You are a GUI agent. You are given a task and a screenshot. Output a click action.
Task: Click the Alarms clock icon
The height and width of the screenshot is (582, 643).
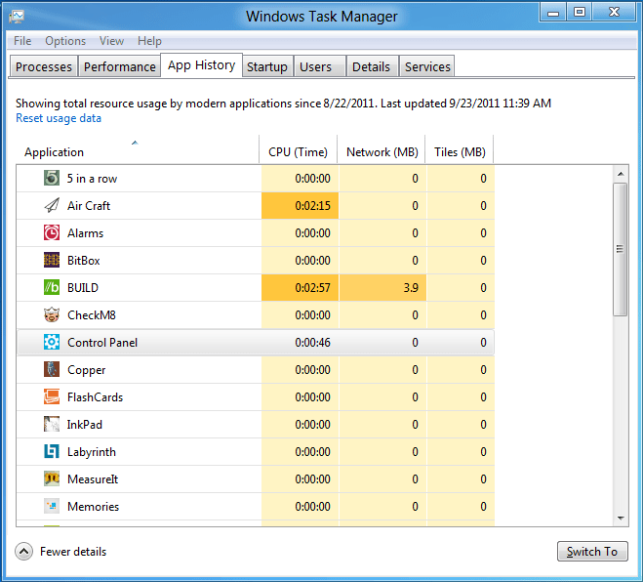pyautogui.click(x=52, y=232)
